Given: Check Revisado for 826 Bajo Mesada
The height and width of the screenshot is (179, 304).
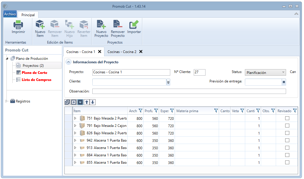Looking at the screenshot, I should tap(287, 133).
